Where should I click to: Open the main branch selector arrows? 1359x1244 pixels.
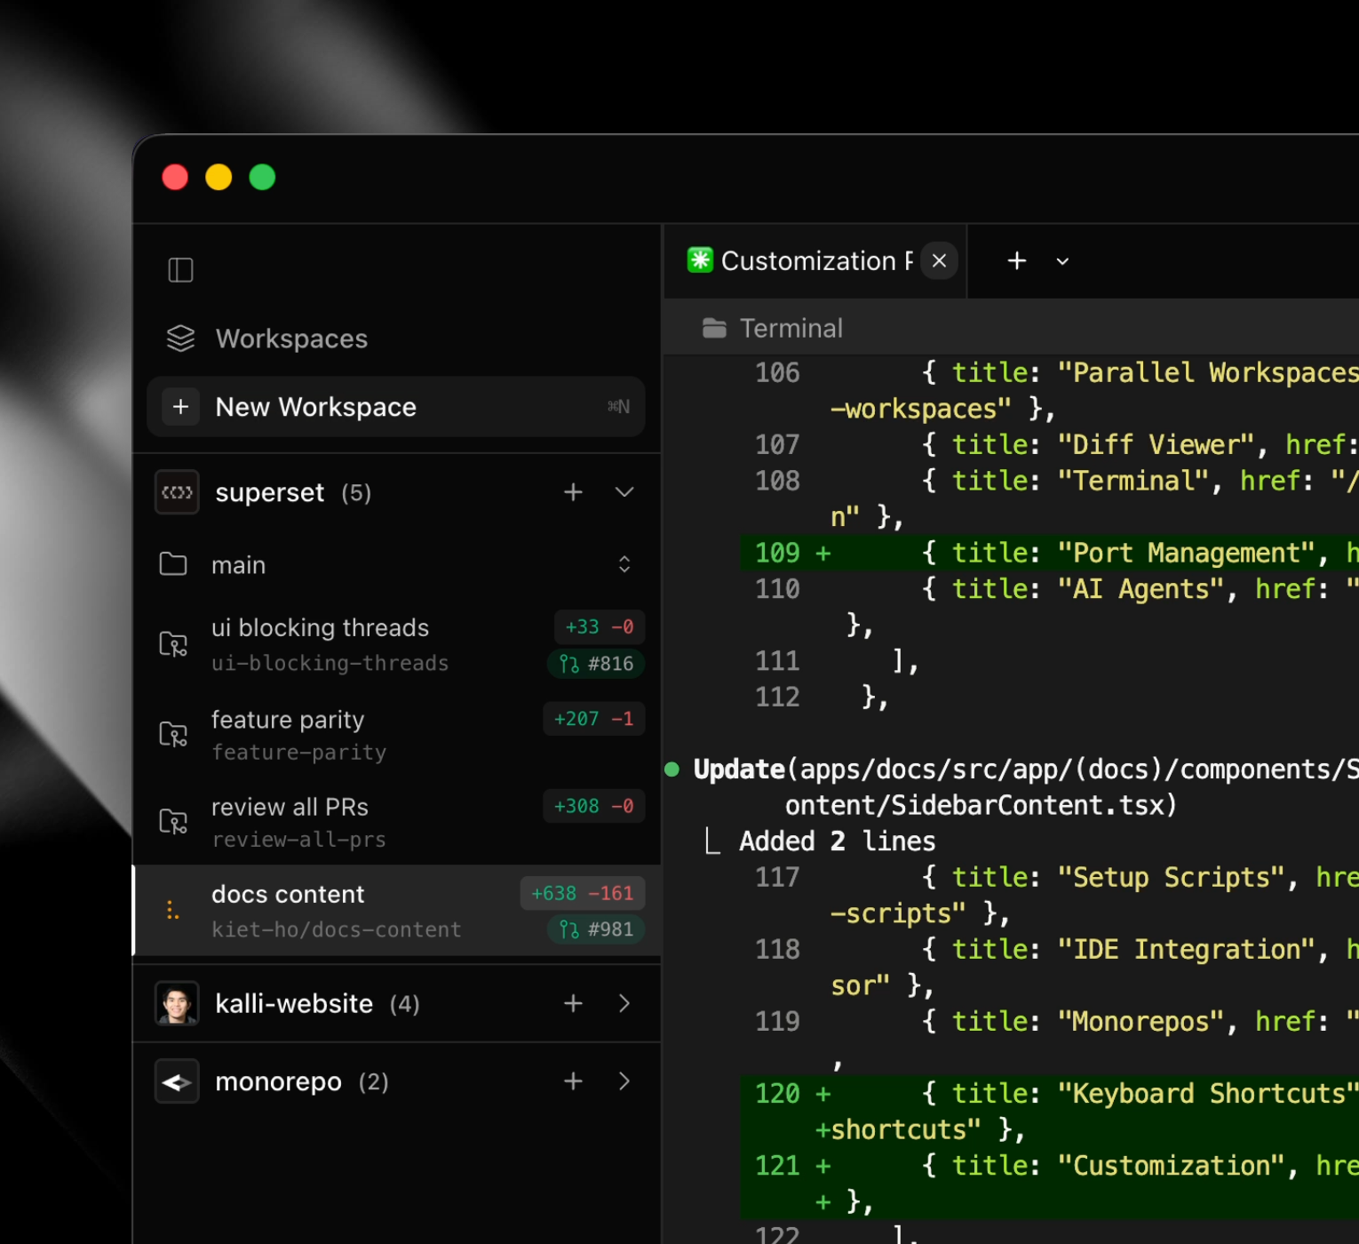624,564
